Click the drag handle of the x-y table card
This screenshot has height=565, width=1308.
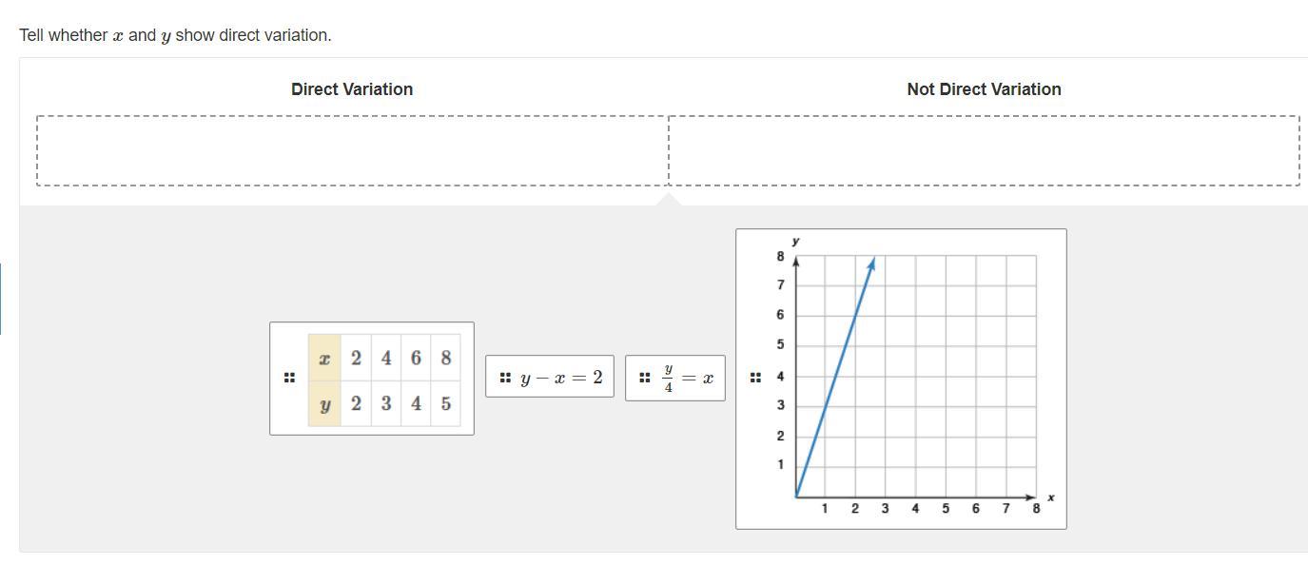[x=289, y=378]
